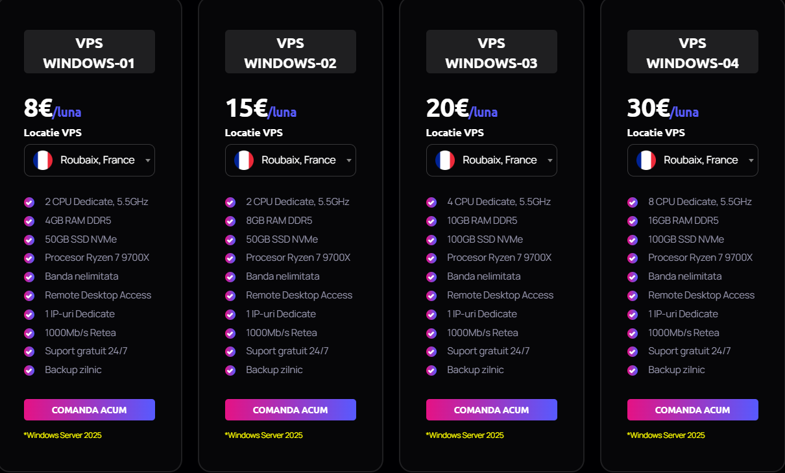Open the location dropdown for VPS WINDOWS-01
The image size is (785, 473).
(x=90, y=160)
